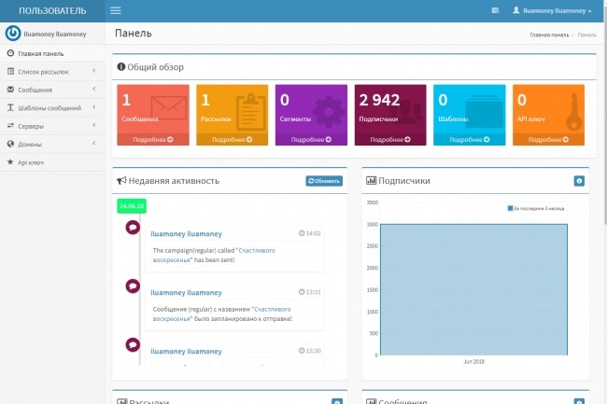This screenshot has width=607, height=404.
Task: Click the 2 942 subscribers count
Action: tap(379, 100)
